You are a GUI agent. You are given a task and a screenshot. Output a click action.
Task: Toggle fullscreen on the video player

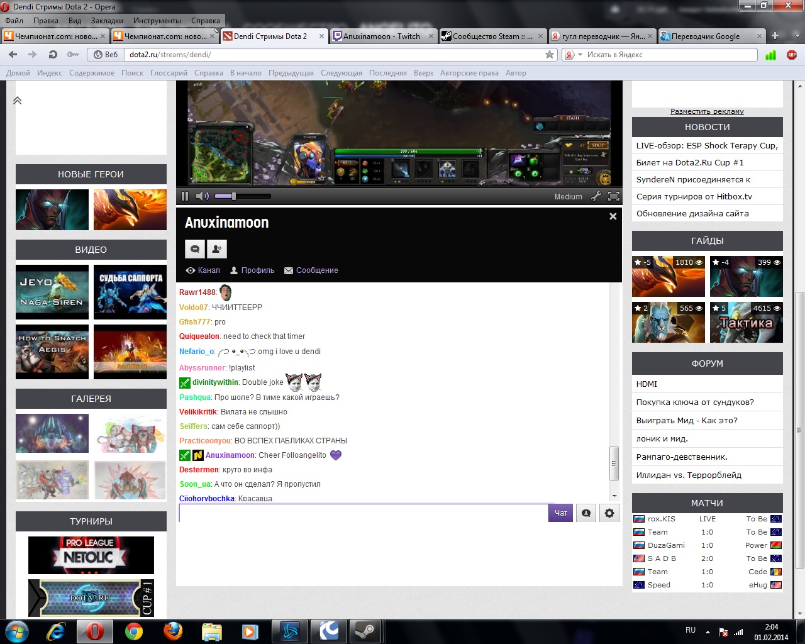[x=614, y=196]
